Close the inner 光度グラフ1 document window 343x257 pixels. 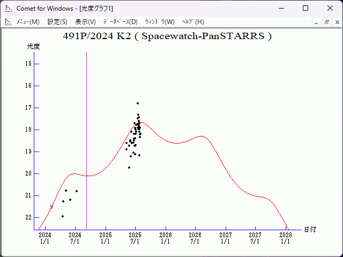click(337, 22)
